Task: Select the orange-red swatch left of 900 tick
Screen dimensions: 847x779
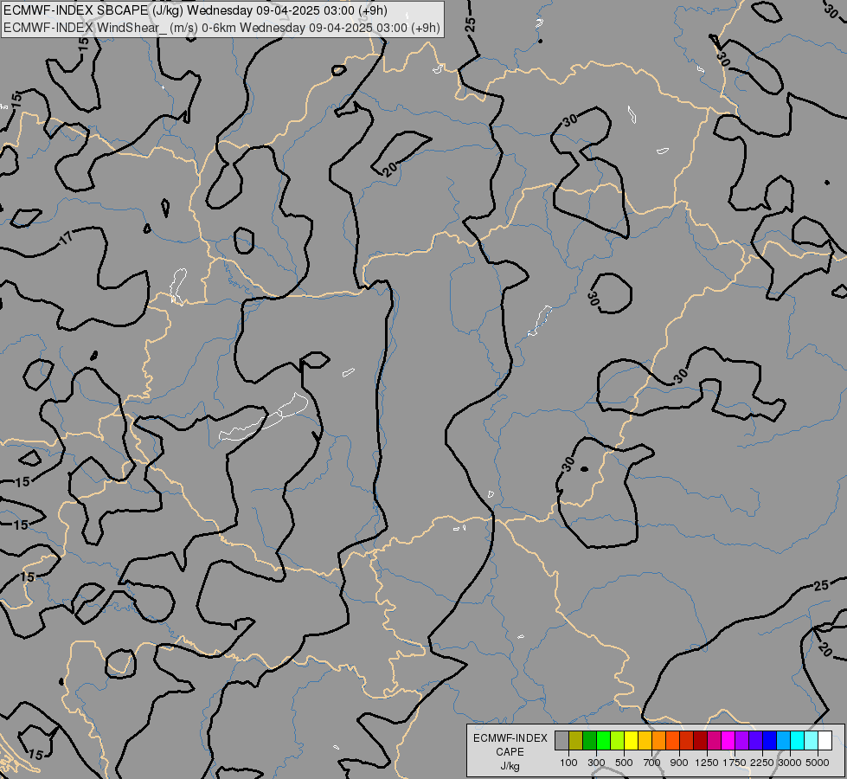Action: tap(672, 740)
